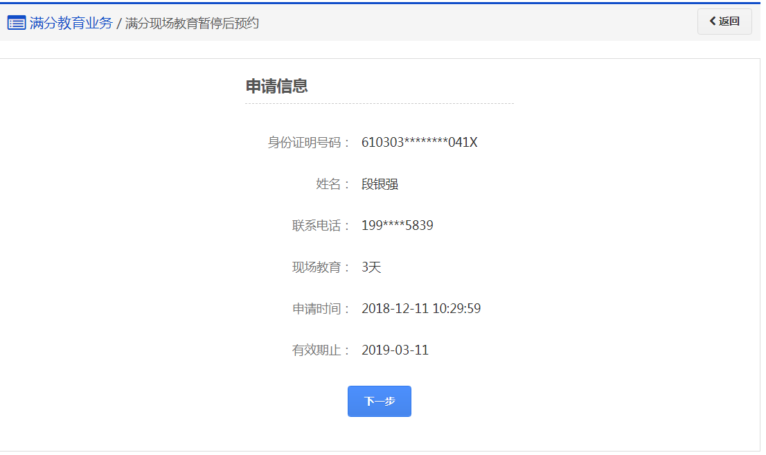Click the 申请信息 section heading
The height and width of the screenshot is (455, 766).
pyautogui.click(x=277, y=86)
